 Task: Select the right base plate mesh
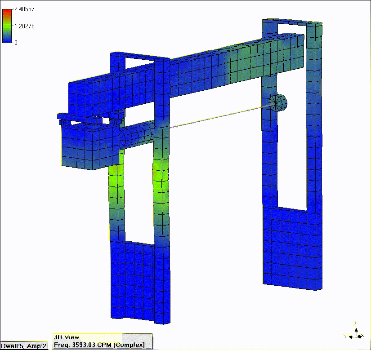coord(292,247)
